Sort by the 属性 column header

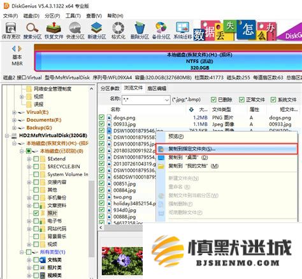(254, 109)
